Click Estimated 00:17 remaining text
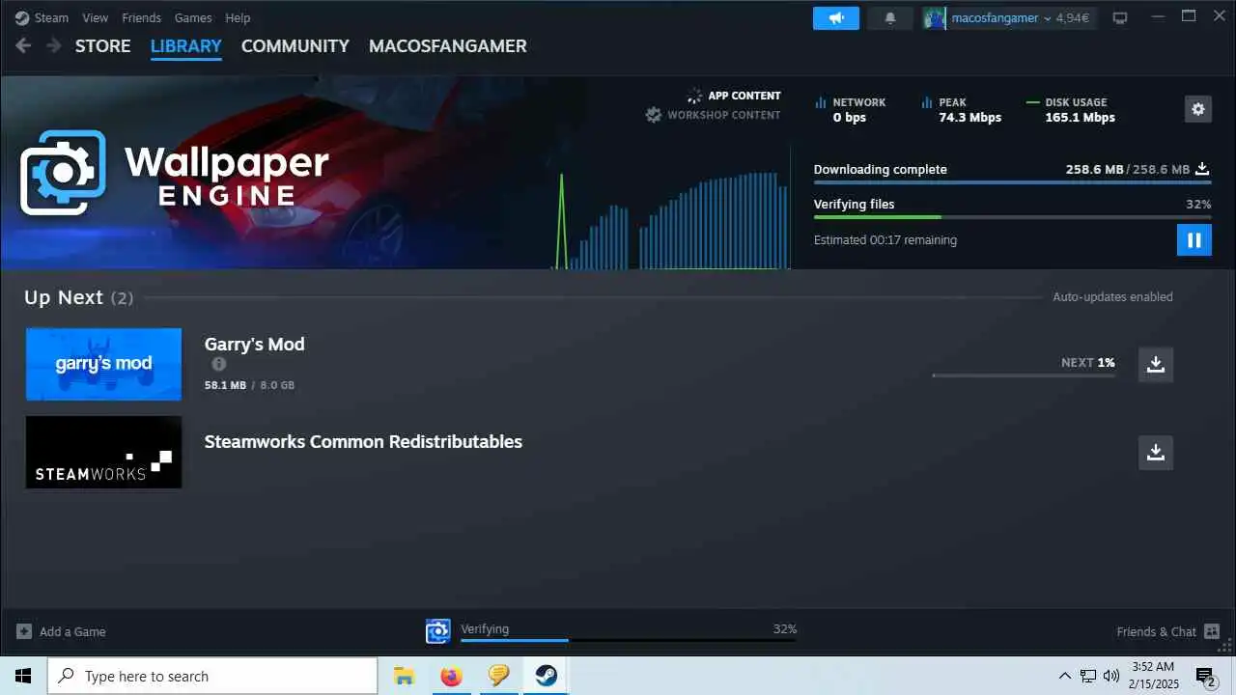 (885, 239)
